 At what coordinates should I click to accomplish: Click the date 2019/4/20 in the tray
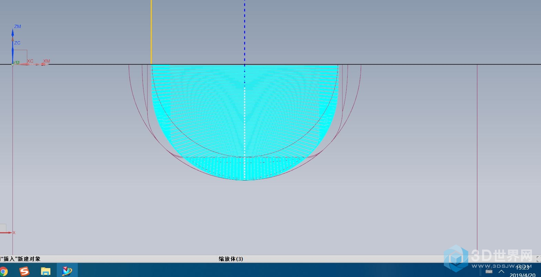pyautogui.click(x=522, y=275)
